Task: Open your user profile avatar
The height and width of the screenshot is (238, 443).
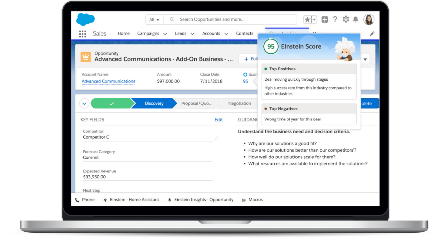Action: point(369,19)
